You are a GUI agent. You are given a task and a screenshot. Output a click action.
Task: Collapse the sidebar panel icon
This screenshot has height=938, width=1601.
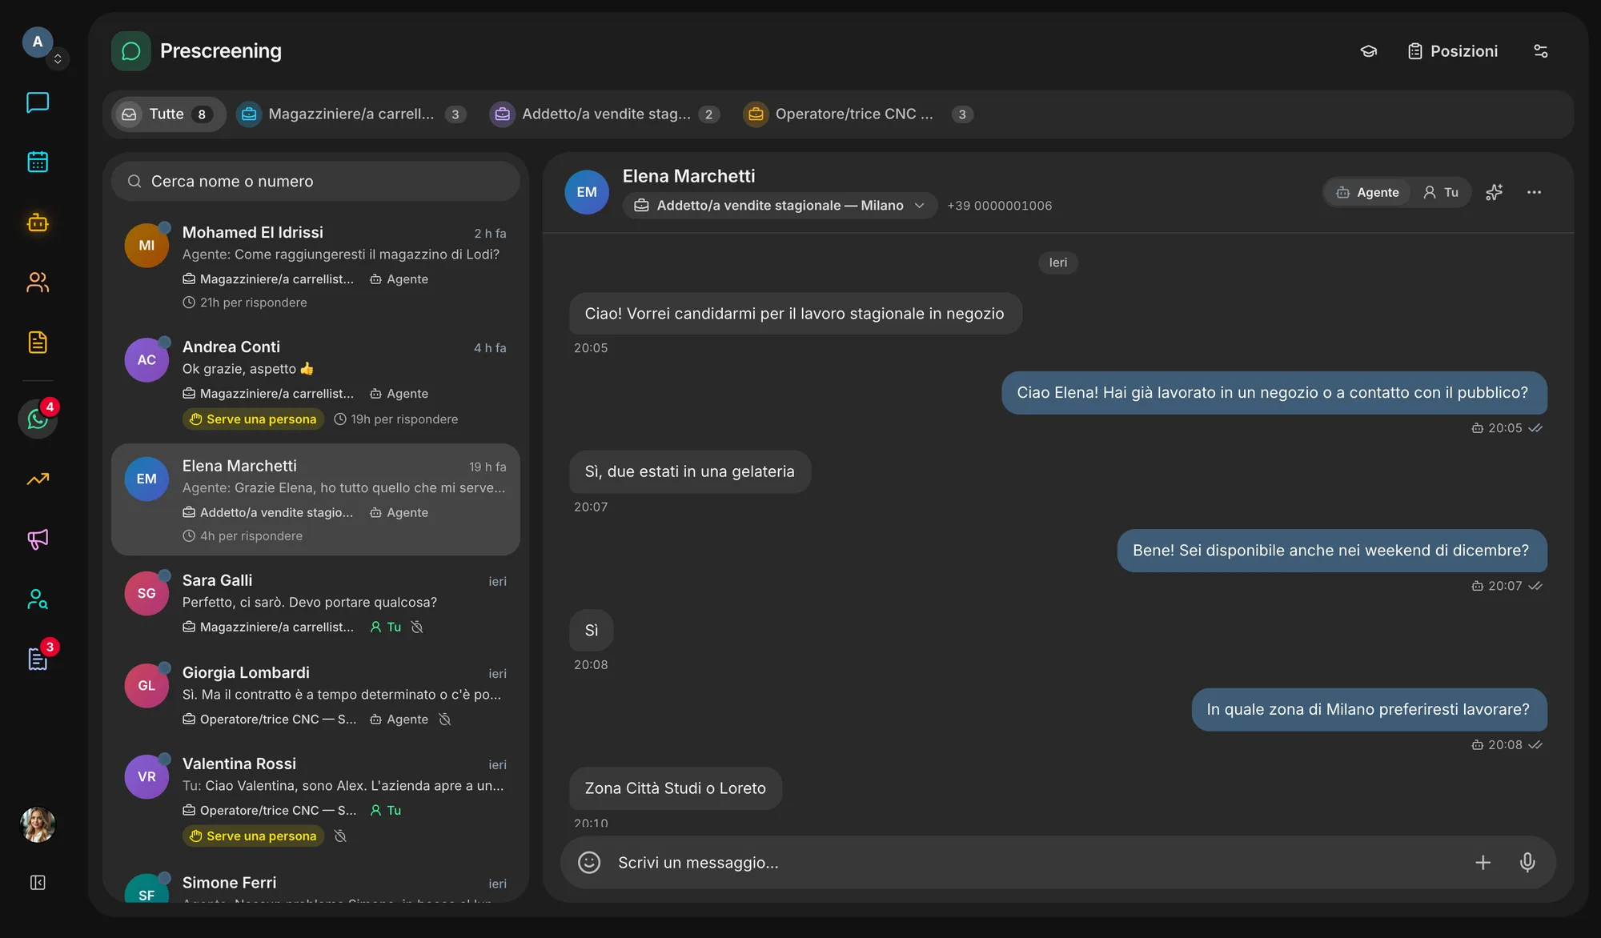click(38, 882)
